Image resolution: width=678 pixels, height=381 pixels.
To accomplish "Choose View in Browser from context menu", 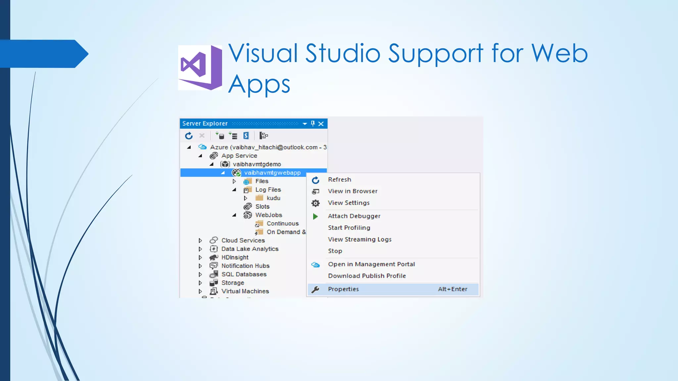I will pyautogui.click(x=393, y=191).
